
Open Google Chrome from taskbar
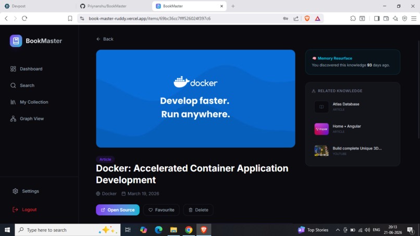click(189, 230)
